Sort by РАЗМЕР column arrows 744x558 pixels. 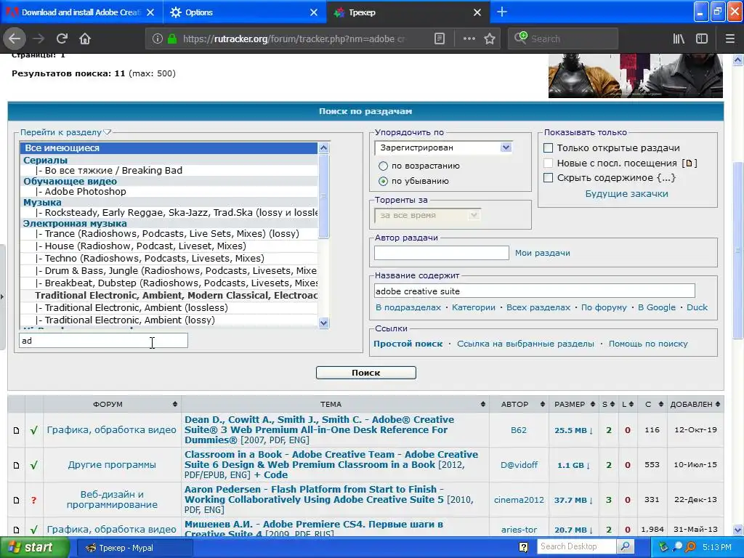click(593, 404)
